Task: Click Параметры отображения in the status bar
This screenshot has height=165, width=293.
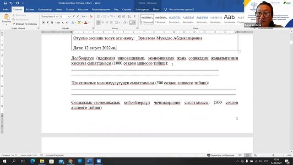Action: pos(221,155)
